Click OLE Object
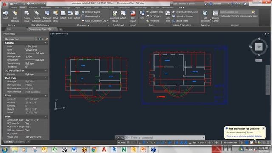Image resolution: width=272 pixels, height=153 pixels. tap(153, 16)
